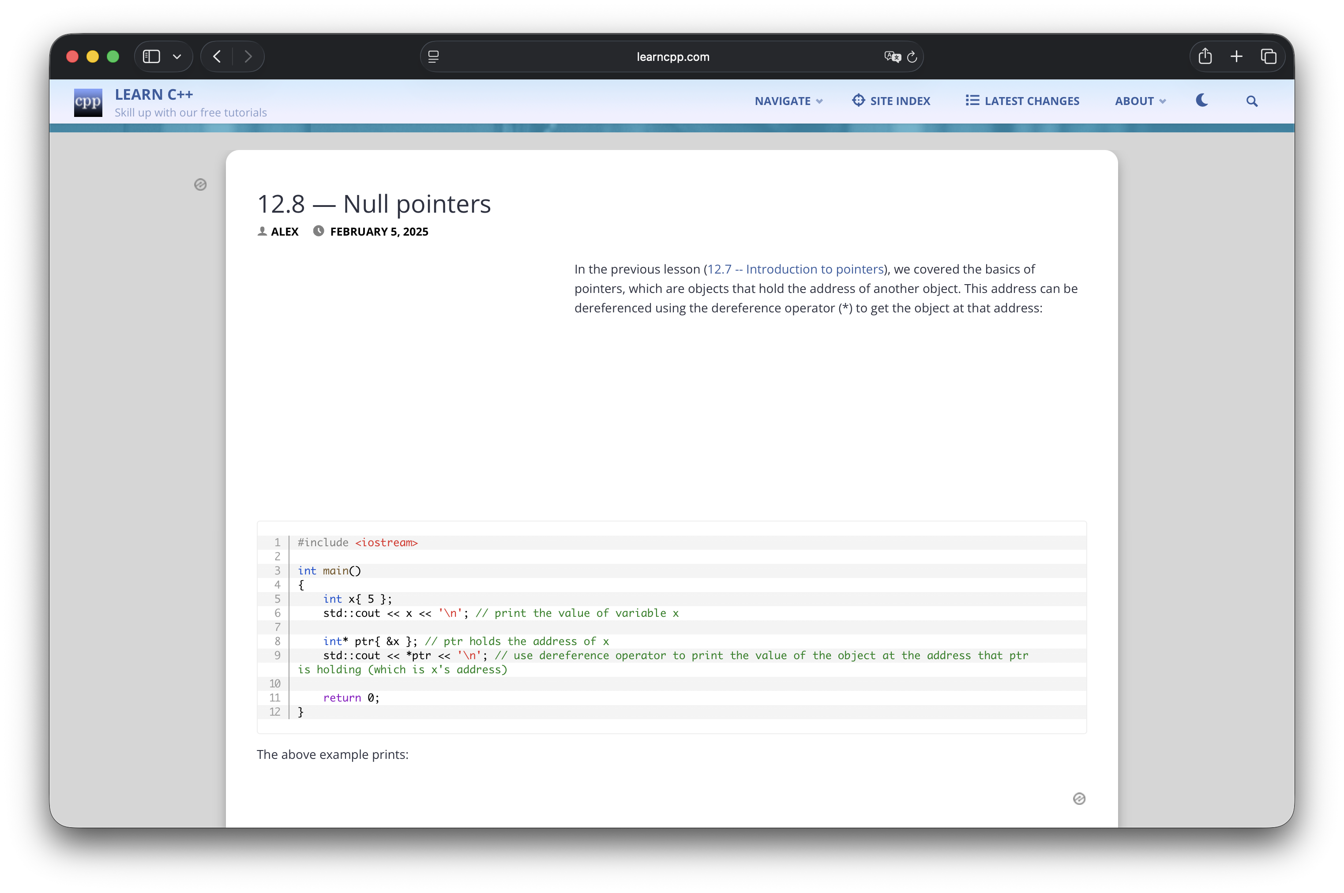
Task: Reload the page in address bar
Action: click(x=912, y=56)
